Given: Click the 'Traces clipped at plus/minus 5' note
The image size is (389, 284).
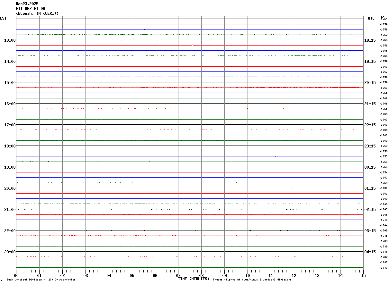Looking at the screenshot, I should pos(252,280).
